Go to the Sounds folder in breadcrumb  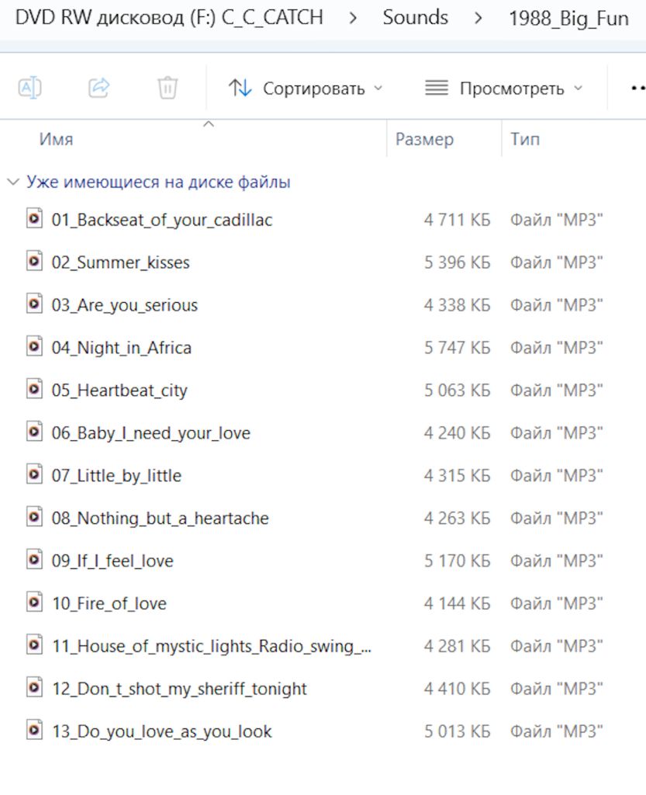pyautogui.click(x=416, y=18)
